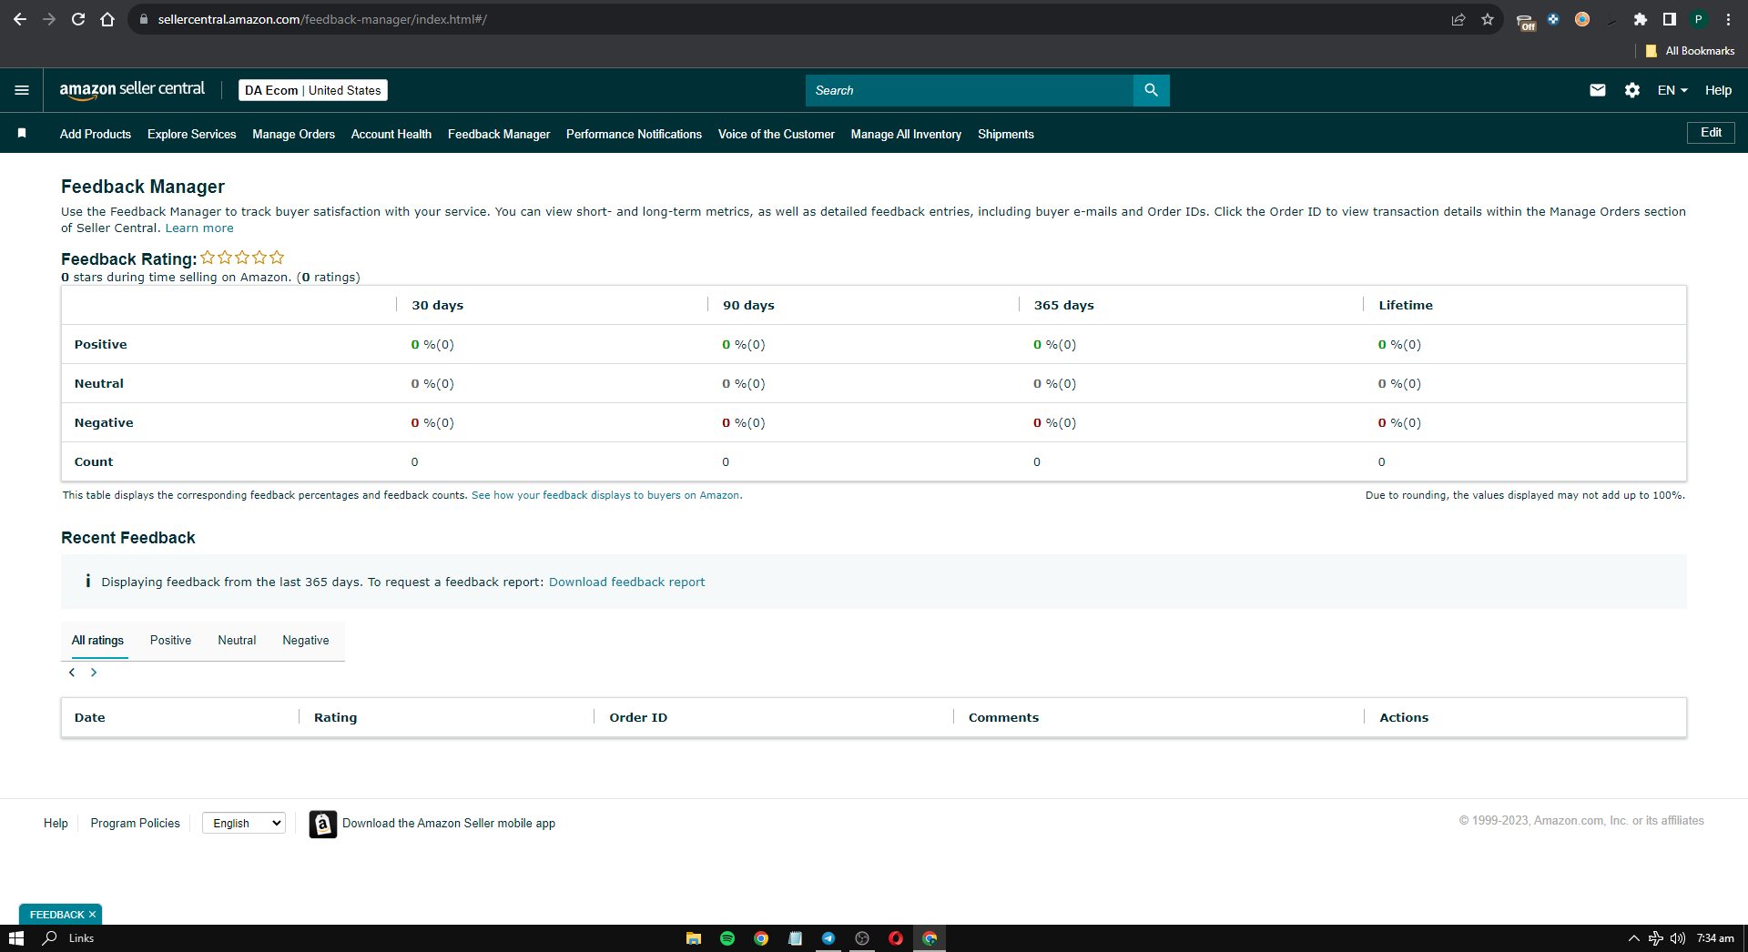Open Explore Services in the nav bar
The image size is (1748, 952).
click(192, 134)
